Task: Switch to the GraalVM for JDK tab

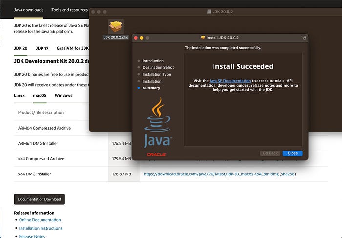Action: pyautogui.click(x=73, y=48)
